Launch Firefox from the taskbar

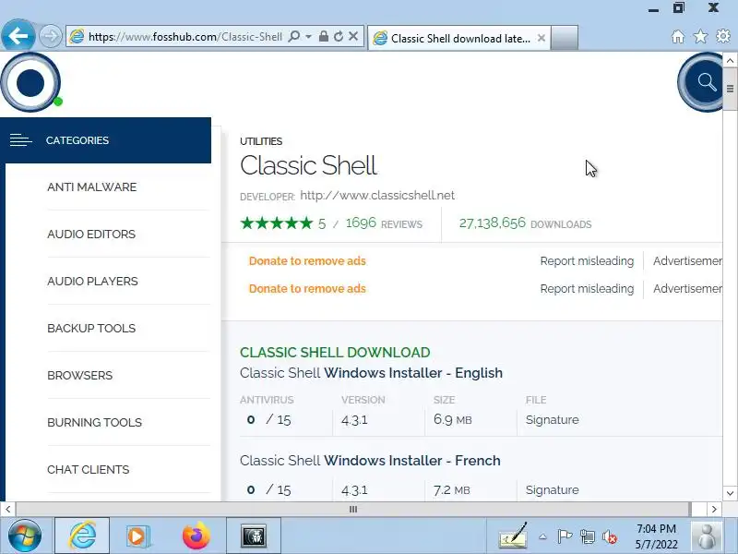(x=196, y=536)
